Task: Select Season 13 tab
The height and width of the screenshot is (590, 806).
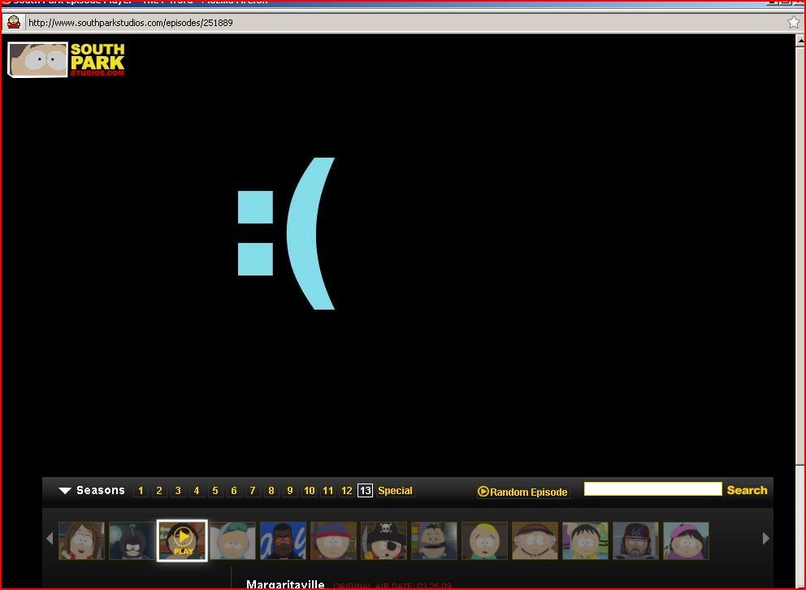Action: click(365, 491)
